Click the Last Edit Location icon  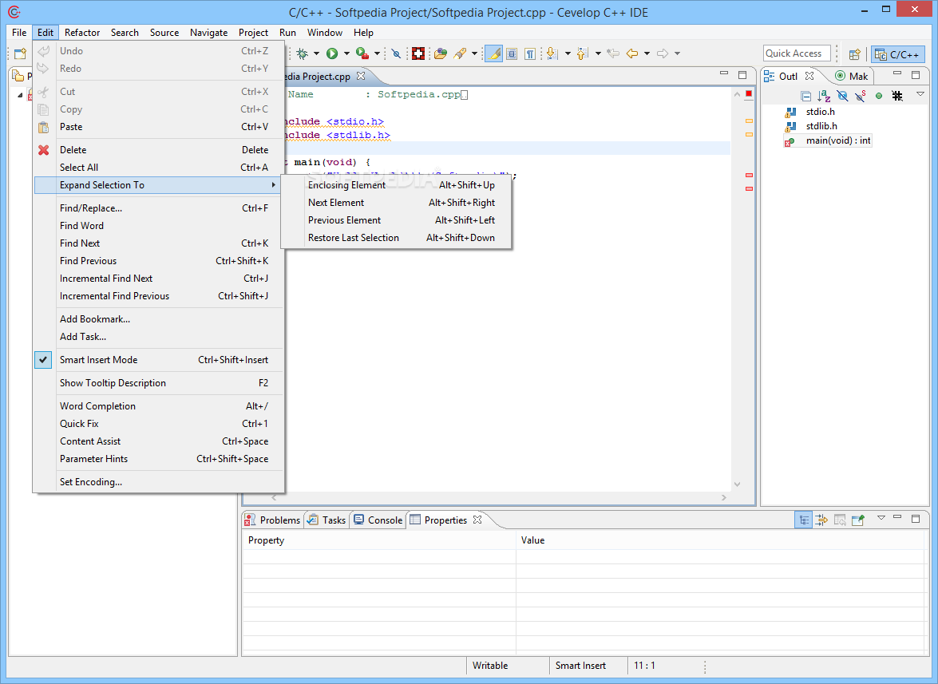coord(613,53)
